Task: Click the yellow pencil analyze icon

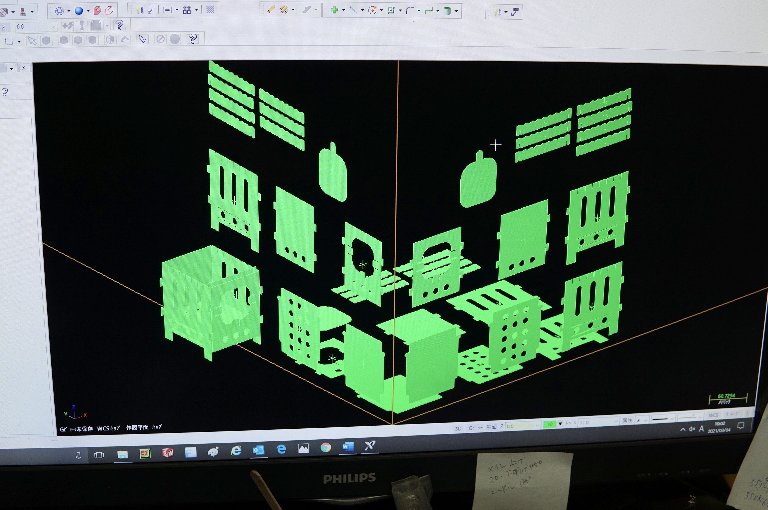Action: coord(271,10)
